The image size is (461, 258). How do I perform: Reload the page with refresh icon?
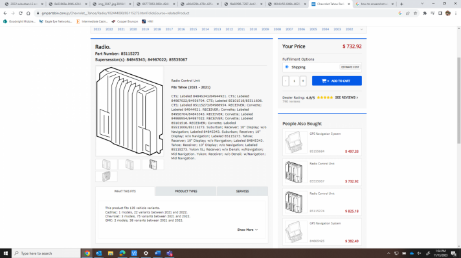point(21,13)
